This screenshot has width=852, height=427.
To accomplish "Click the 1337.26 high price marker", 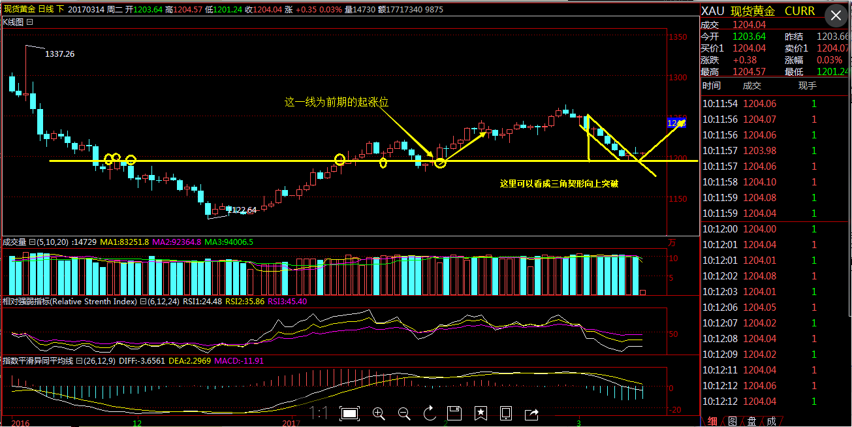I will [59, 54].
